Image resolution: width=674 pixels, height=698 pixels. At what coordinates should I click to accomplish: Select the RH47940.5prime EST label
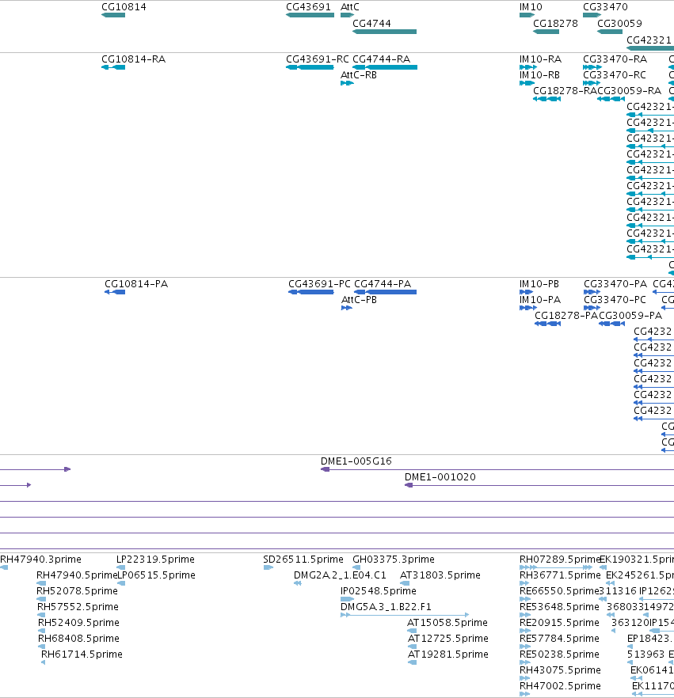click(77, 575)
